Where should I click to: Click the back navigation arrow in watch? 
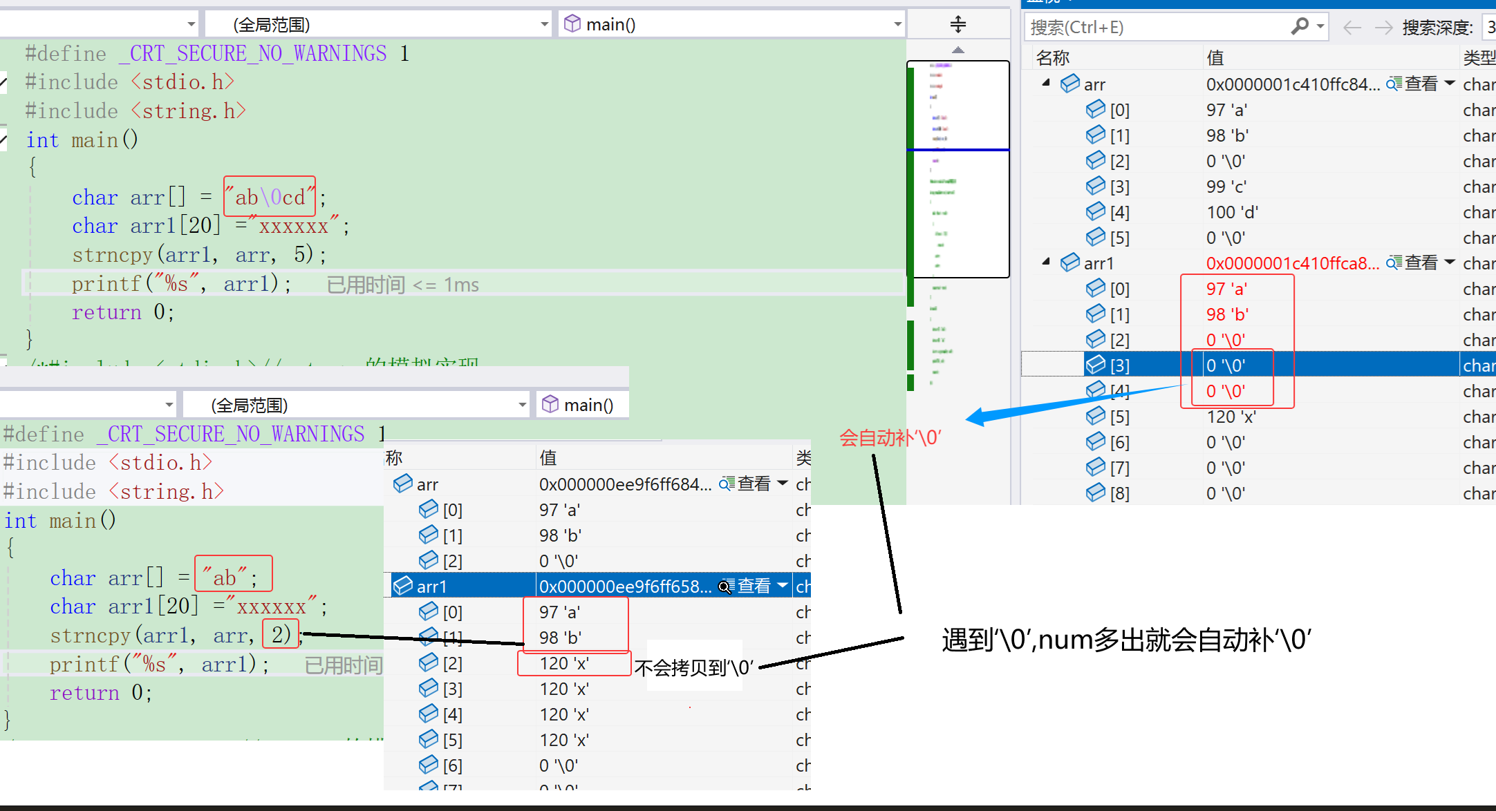pos(1352,27)
